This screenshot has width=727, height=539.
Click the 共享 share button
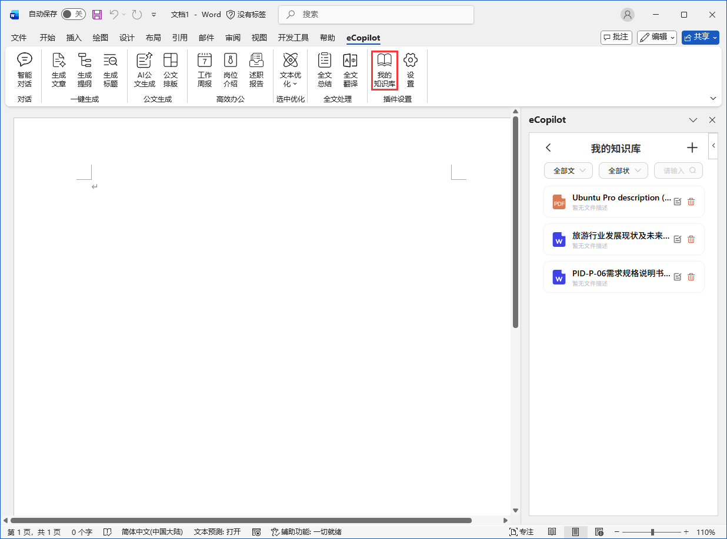(x=700, y=37)
